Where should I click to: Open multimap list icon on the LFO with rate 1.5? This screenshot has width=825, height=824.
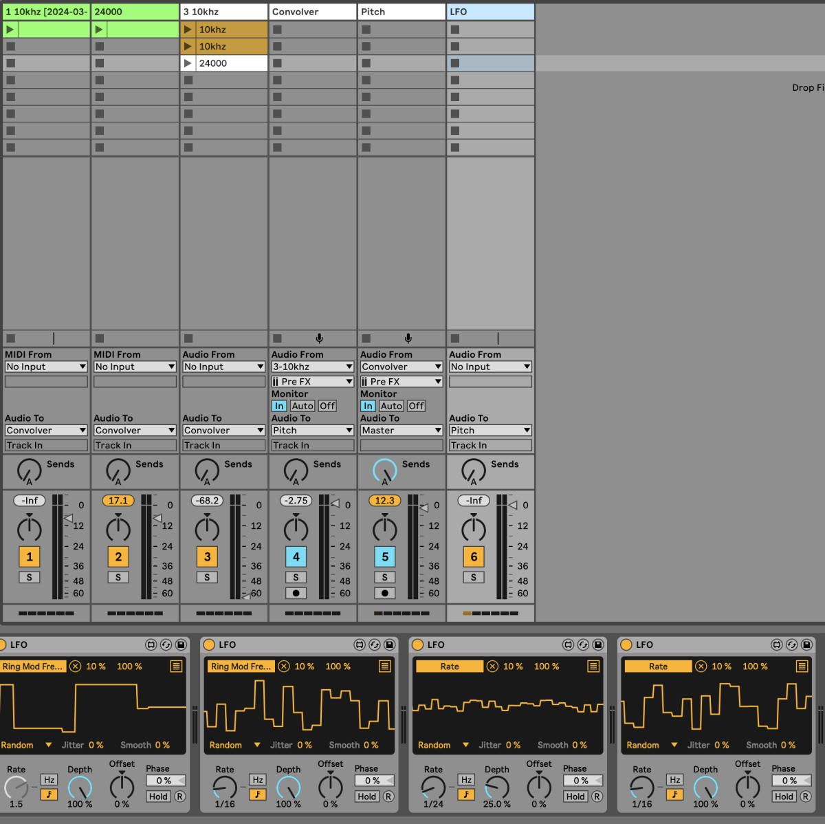click(x=176, y=666)
